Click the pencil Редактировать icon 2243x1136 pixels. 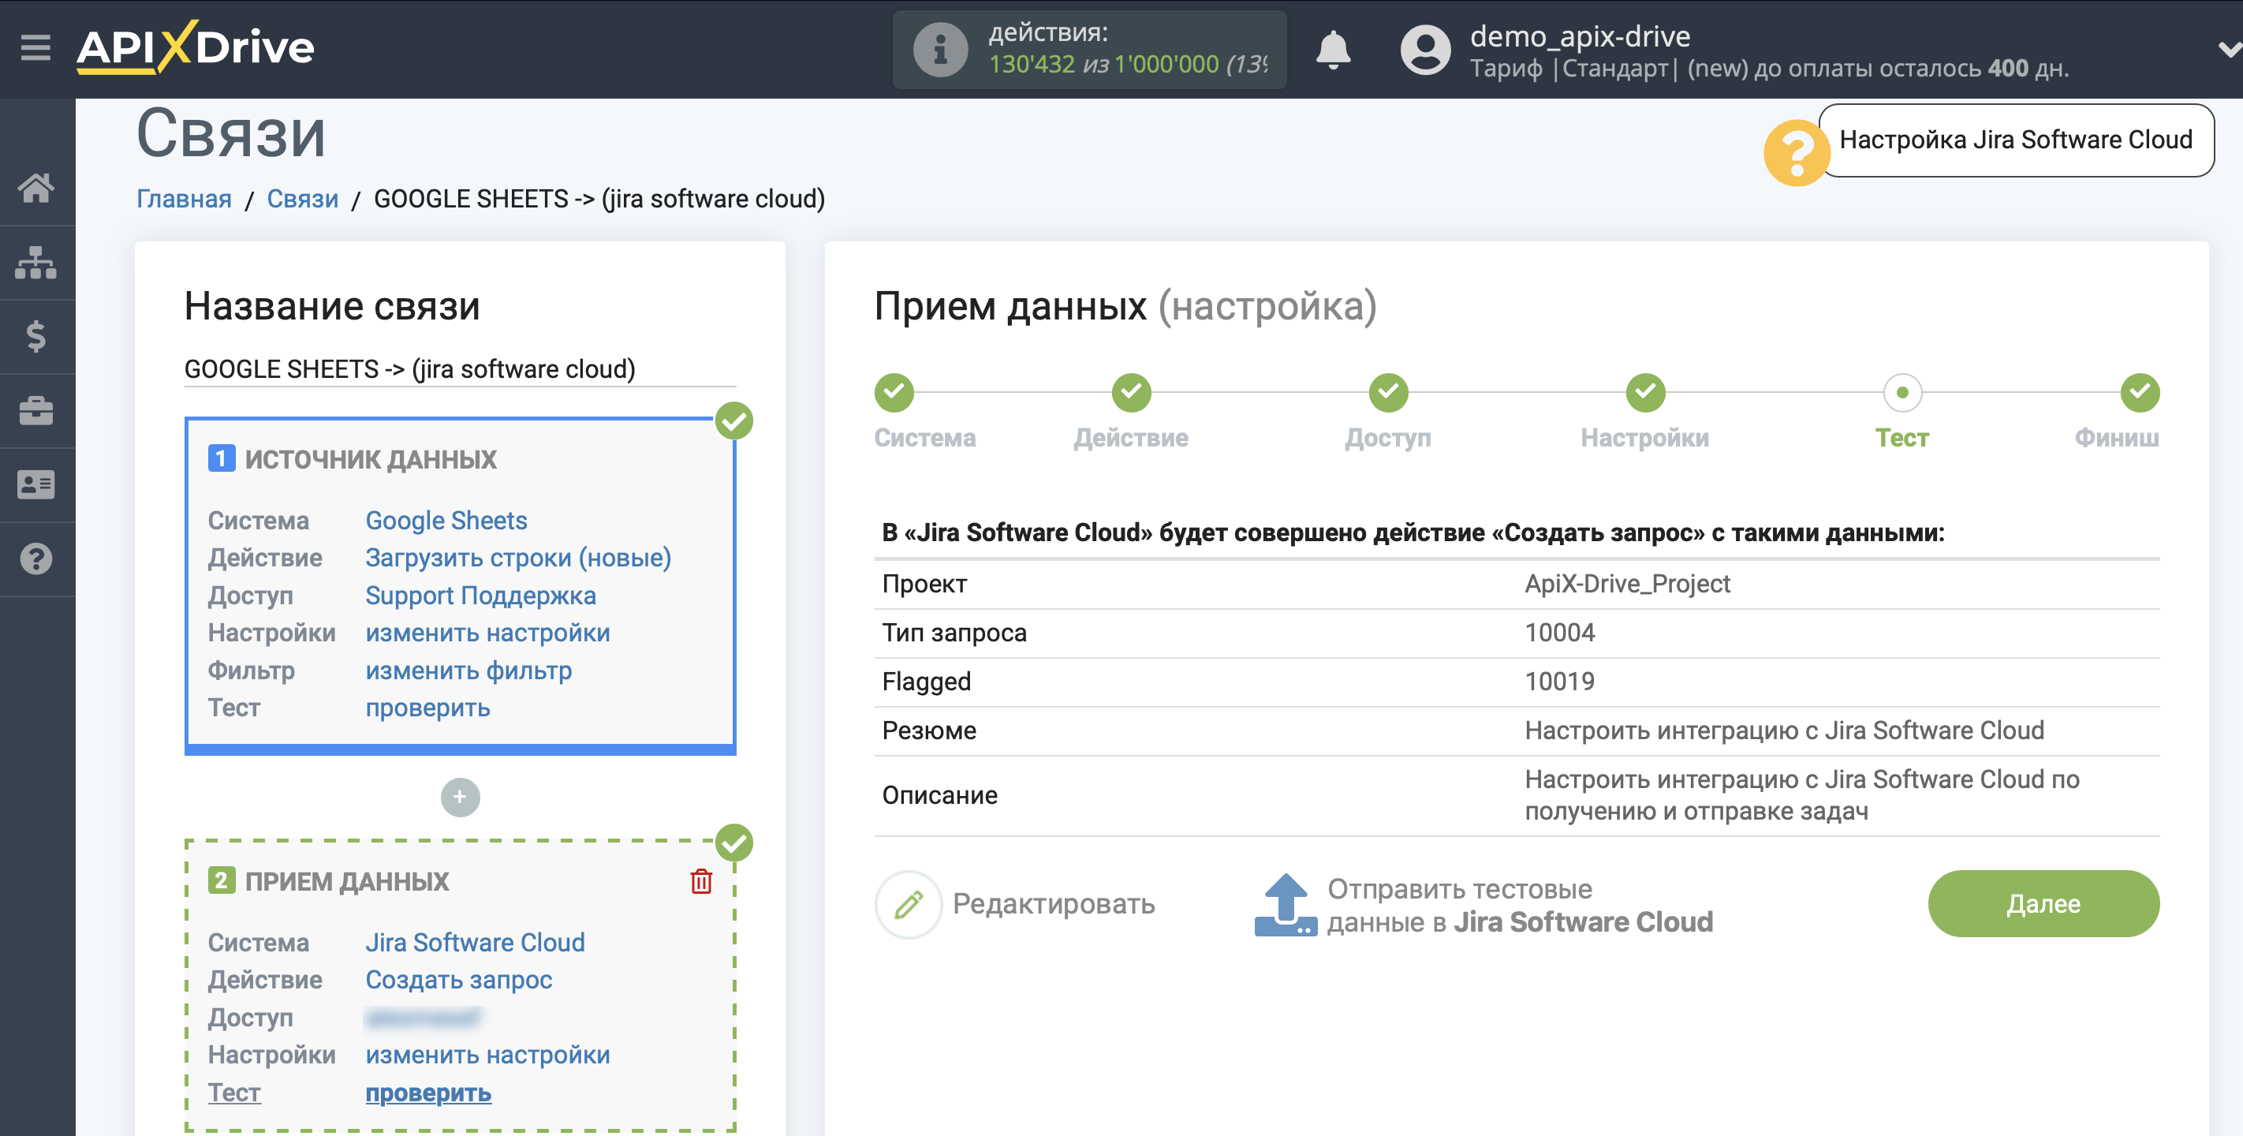[x=909, y=904]
